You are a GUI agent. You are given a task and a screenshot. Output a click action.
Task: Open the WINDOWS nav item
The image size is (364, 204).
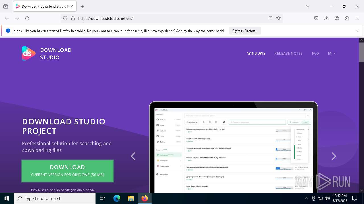256,53
